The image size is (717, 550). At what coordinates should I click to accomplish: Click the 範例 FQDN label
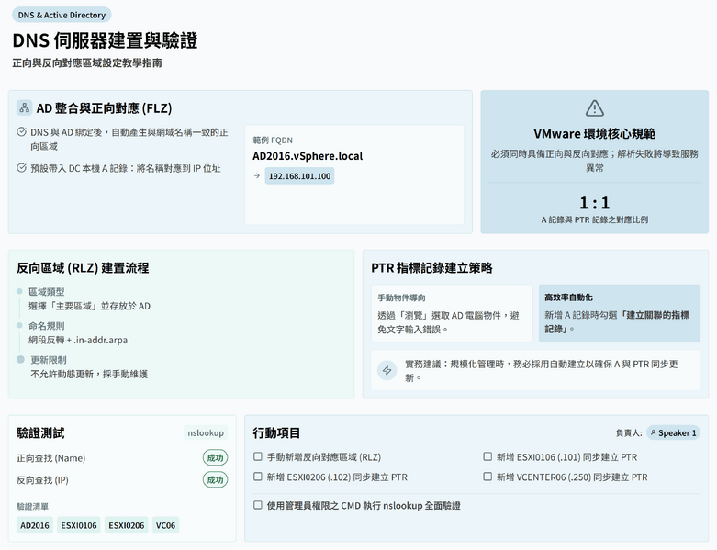[273, 140]
